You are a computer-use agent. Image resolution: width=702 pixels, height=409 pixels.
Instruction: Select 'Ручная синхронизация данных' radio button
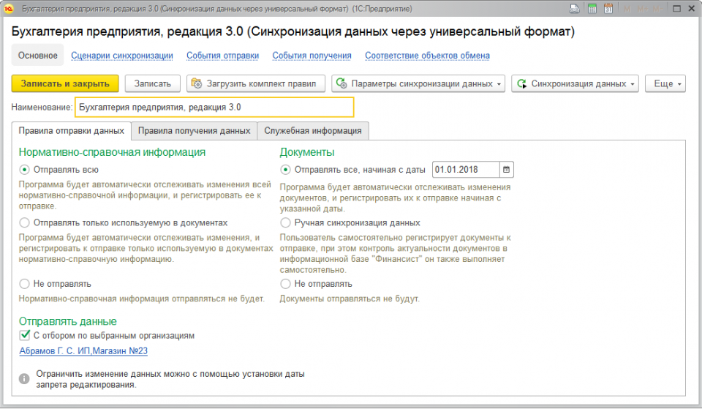click(286, 222)
